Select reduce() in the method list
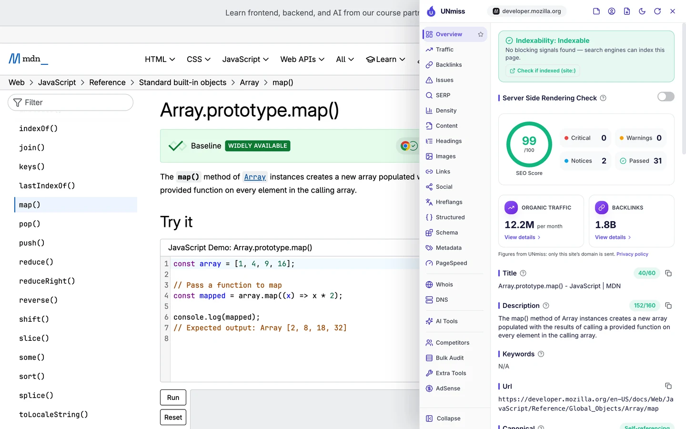 pyautogui.click(x=36, y=262)
